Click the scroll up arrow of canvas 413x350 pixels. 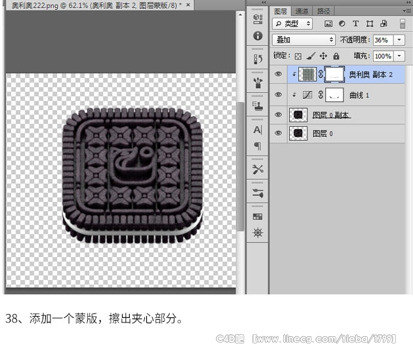[x=240, y=15]
